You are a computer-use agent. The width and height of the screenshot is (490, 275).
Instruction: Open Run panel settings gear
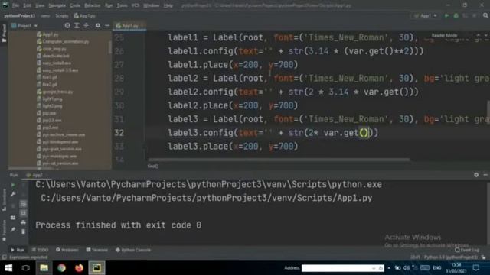476,175
